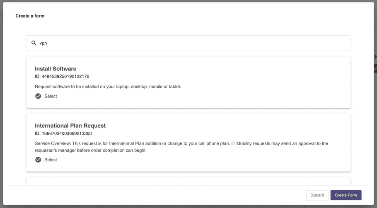Screen dimensions: 377x208
Task: Click the Install Software description text
Action: pos(108,87)
